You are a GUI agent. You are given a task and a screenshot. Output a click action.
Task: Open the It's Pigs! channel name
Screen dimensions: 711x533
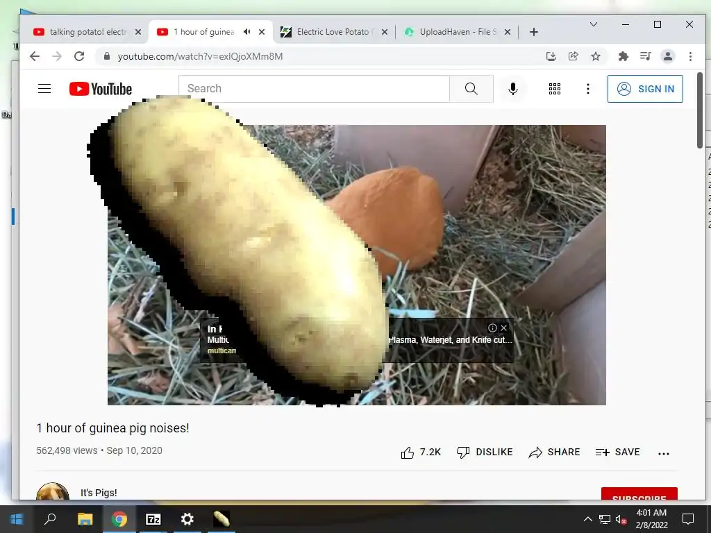pyautogui.click(x=99, y=493)
